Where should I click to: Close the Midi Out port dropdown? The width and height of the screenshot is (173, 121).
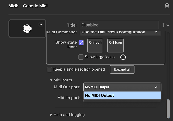pos(156,87)
